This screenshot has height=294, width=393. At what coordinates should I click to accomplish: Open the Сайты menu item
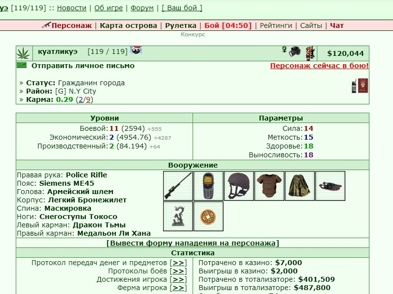pos(311,25)
